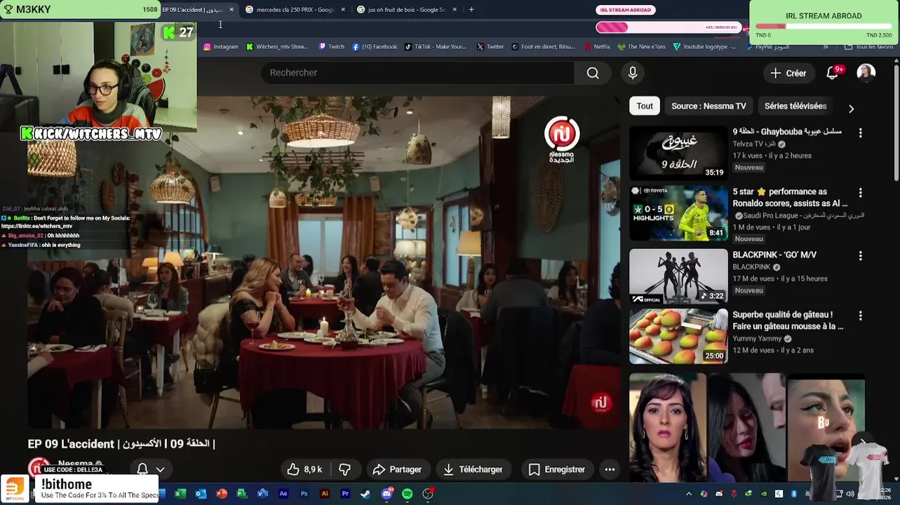Screen dimensions: 900x505
Task: Open Photoshop from taskbar
Action: click(x=304, y=494)
